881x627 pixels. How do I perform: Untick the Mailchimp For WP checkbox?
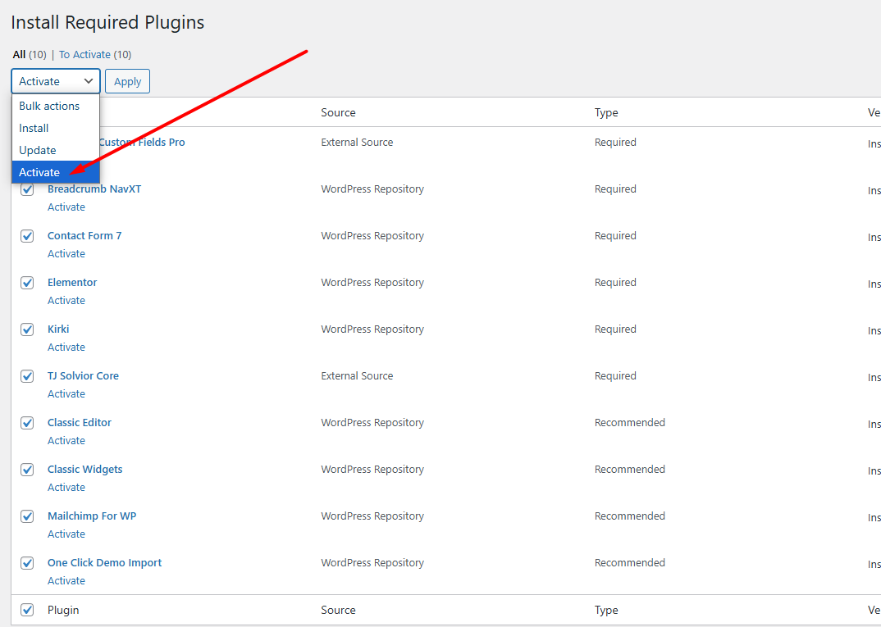tap(27, 516)
